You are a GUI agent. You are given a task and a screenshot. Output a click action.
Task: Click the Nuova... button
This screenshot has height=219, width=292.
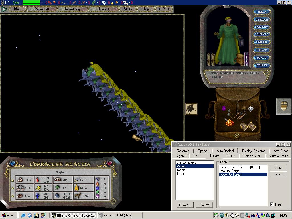pyautogui.click(x=185, y=205)
